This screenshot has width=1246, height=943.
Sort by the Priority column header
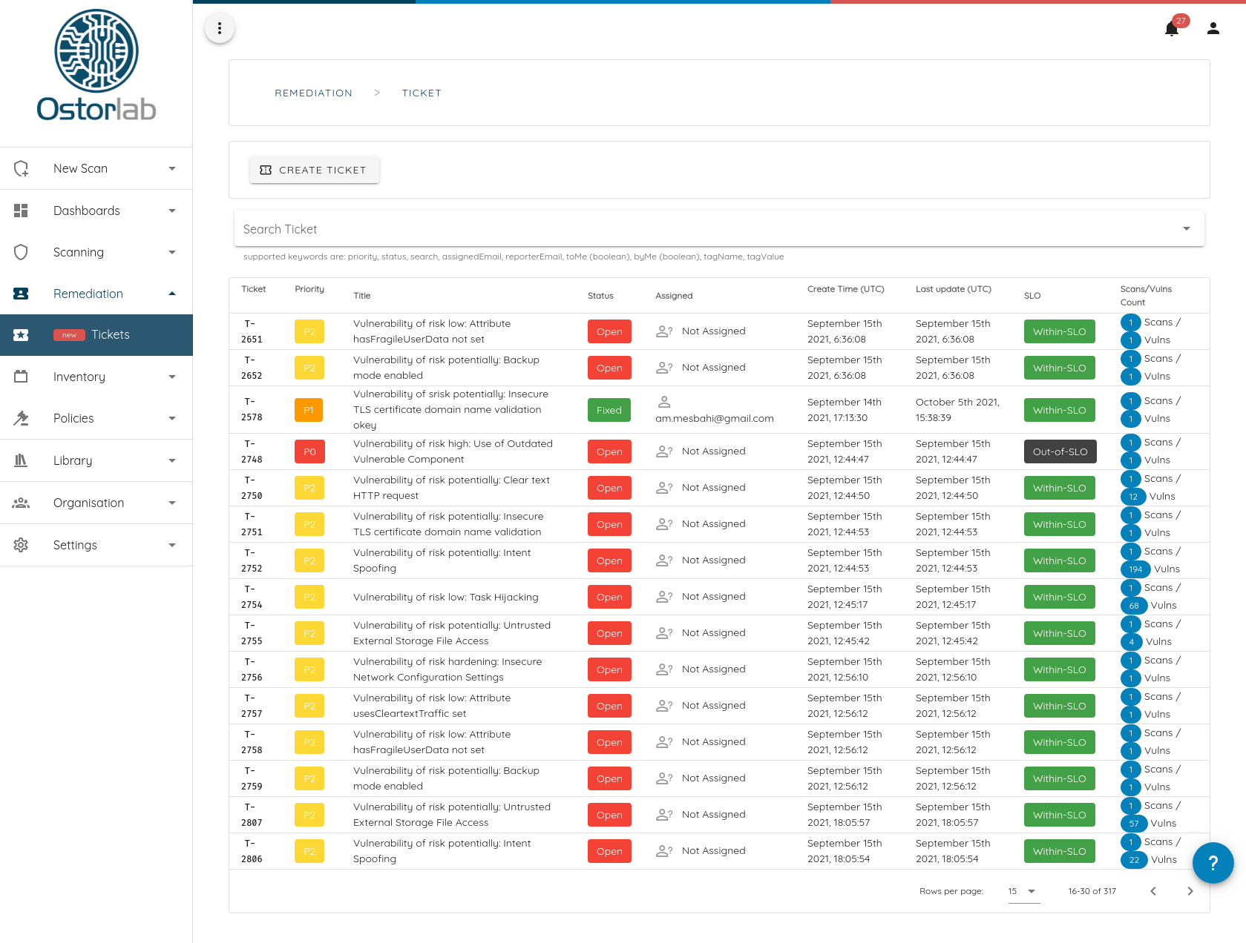[x=309, y=289]
